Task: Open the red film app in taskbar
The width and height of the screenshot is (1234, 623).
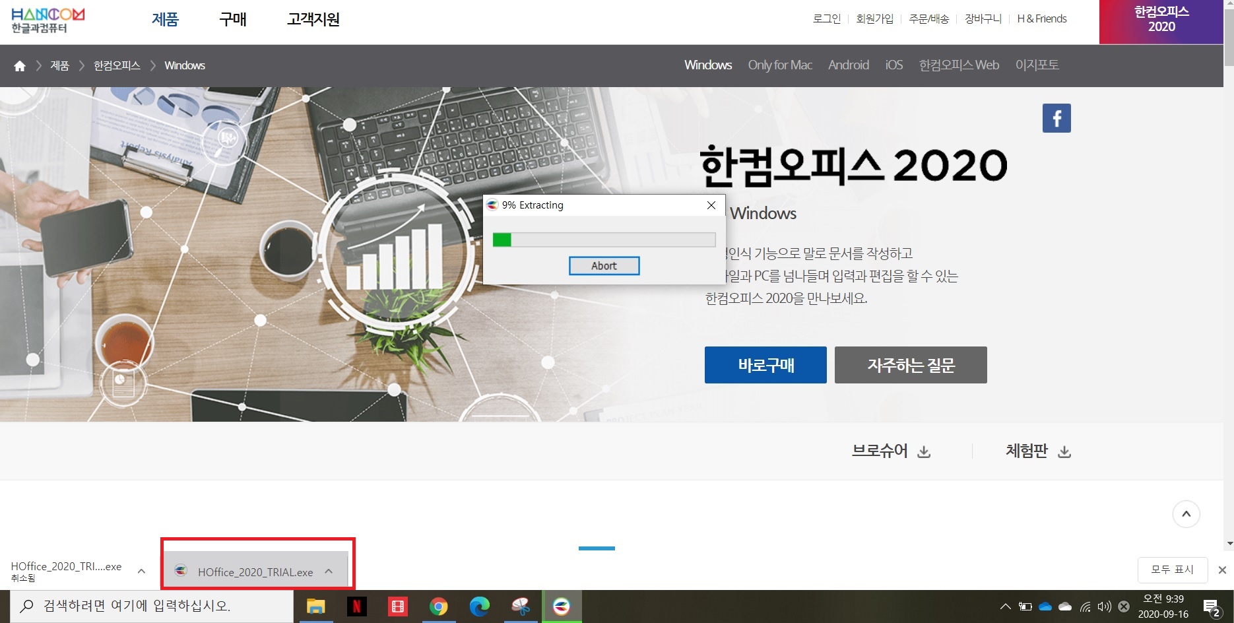Action: pyautogui.click(x=398, y=606)
